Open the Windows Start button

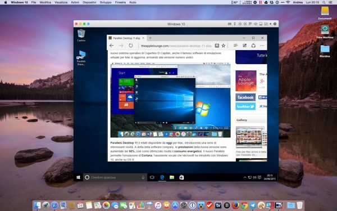point(78,177)
